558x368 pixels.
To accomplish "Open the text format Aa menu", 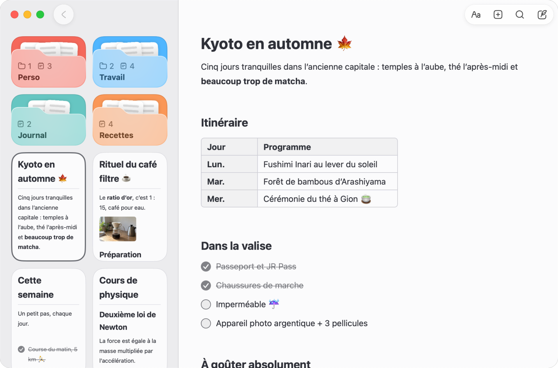I will tap(476, 15).
